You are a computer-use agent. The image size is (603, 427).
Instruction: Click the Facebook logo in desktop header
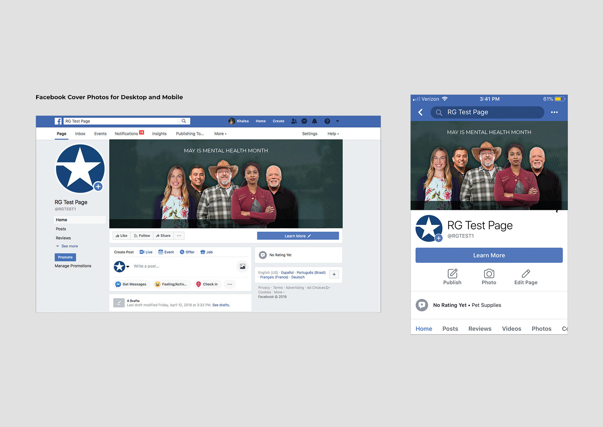pyautogui.click(x=58, y=121)
